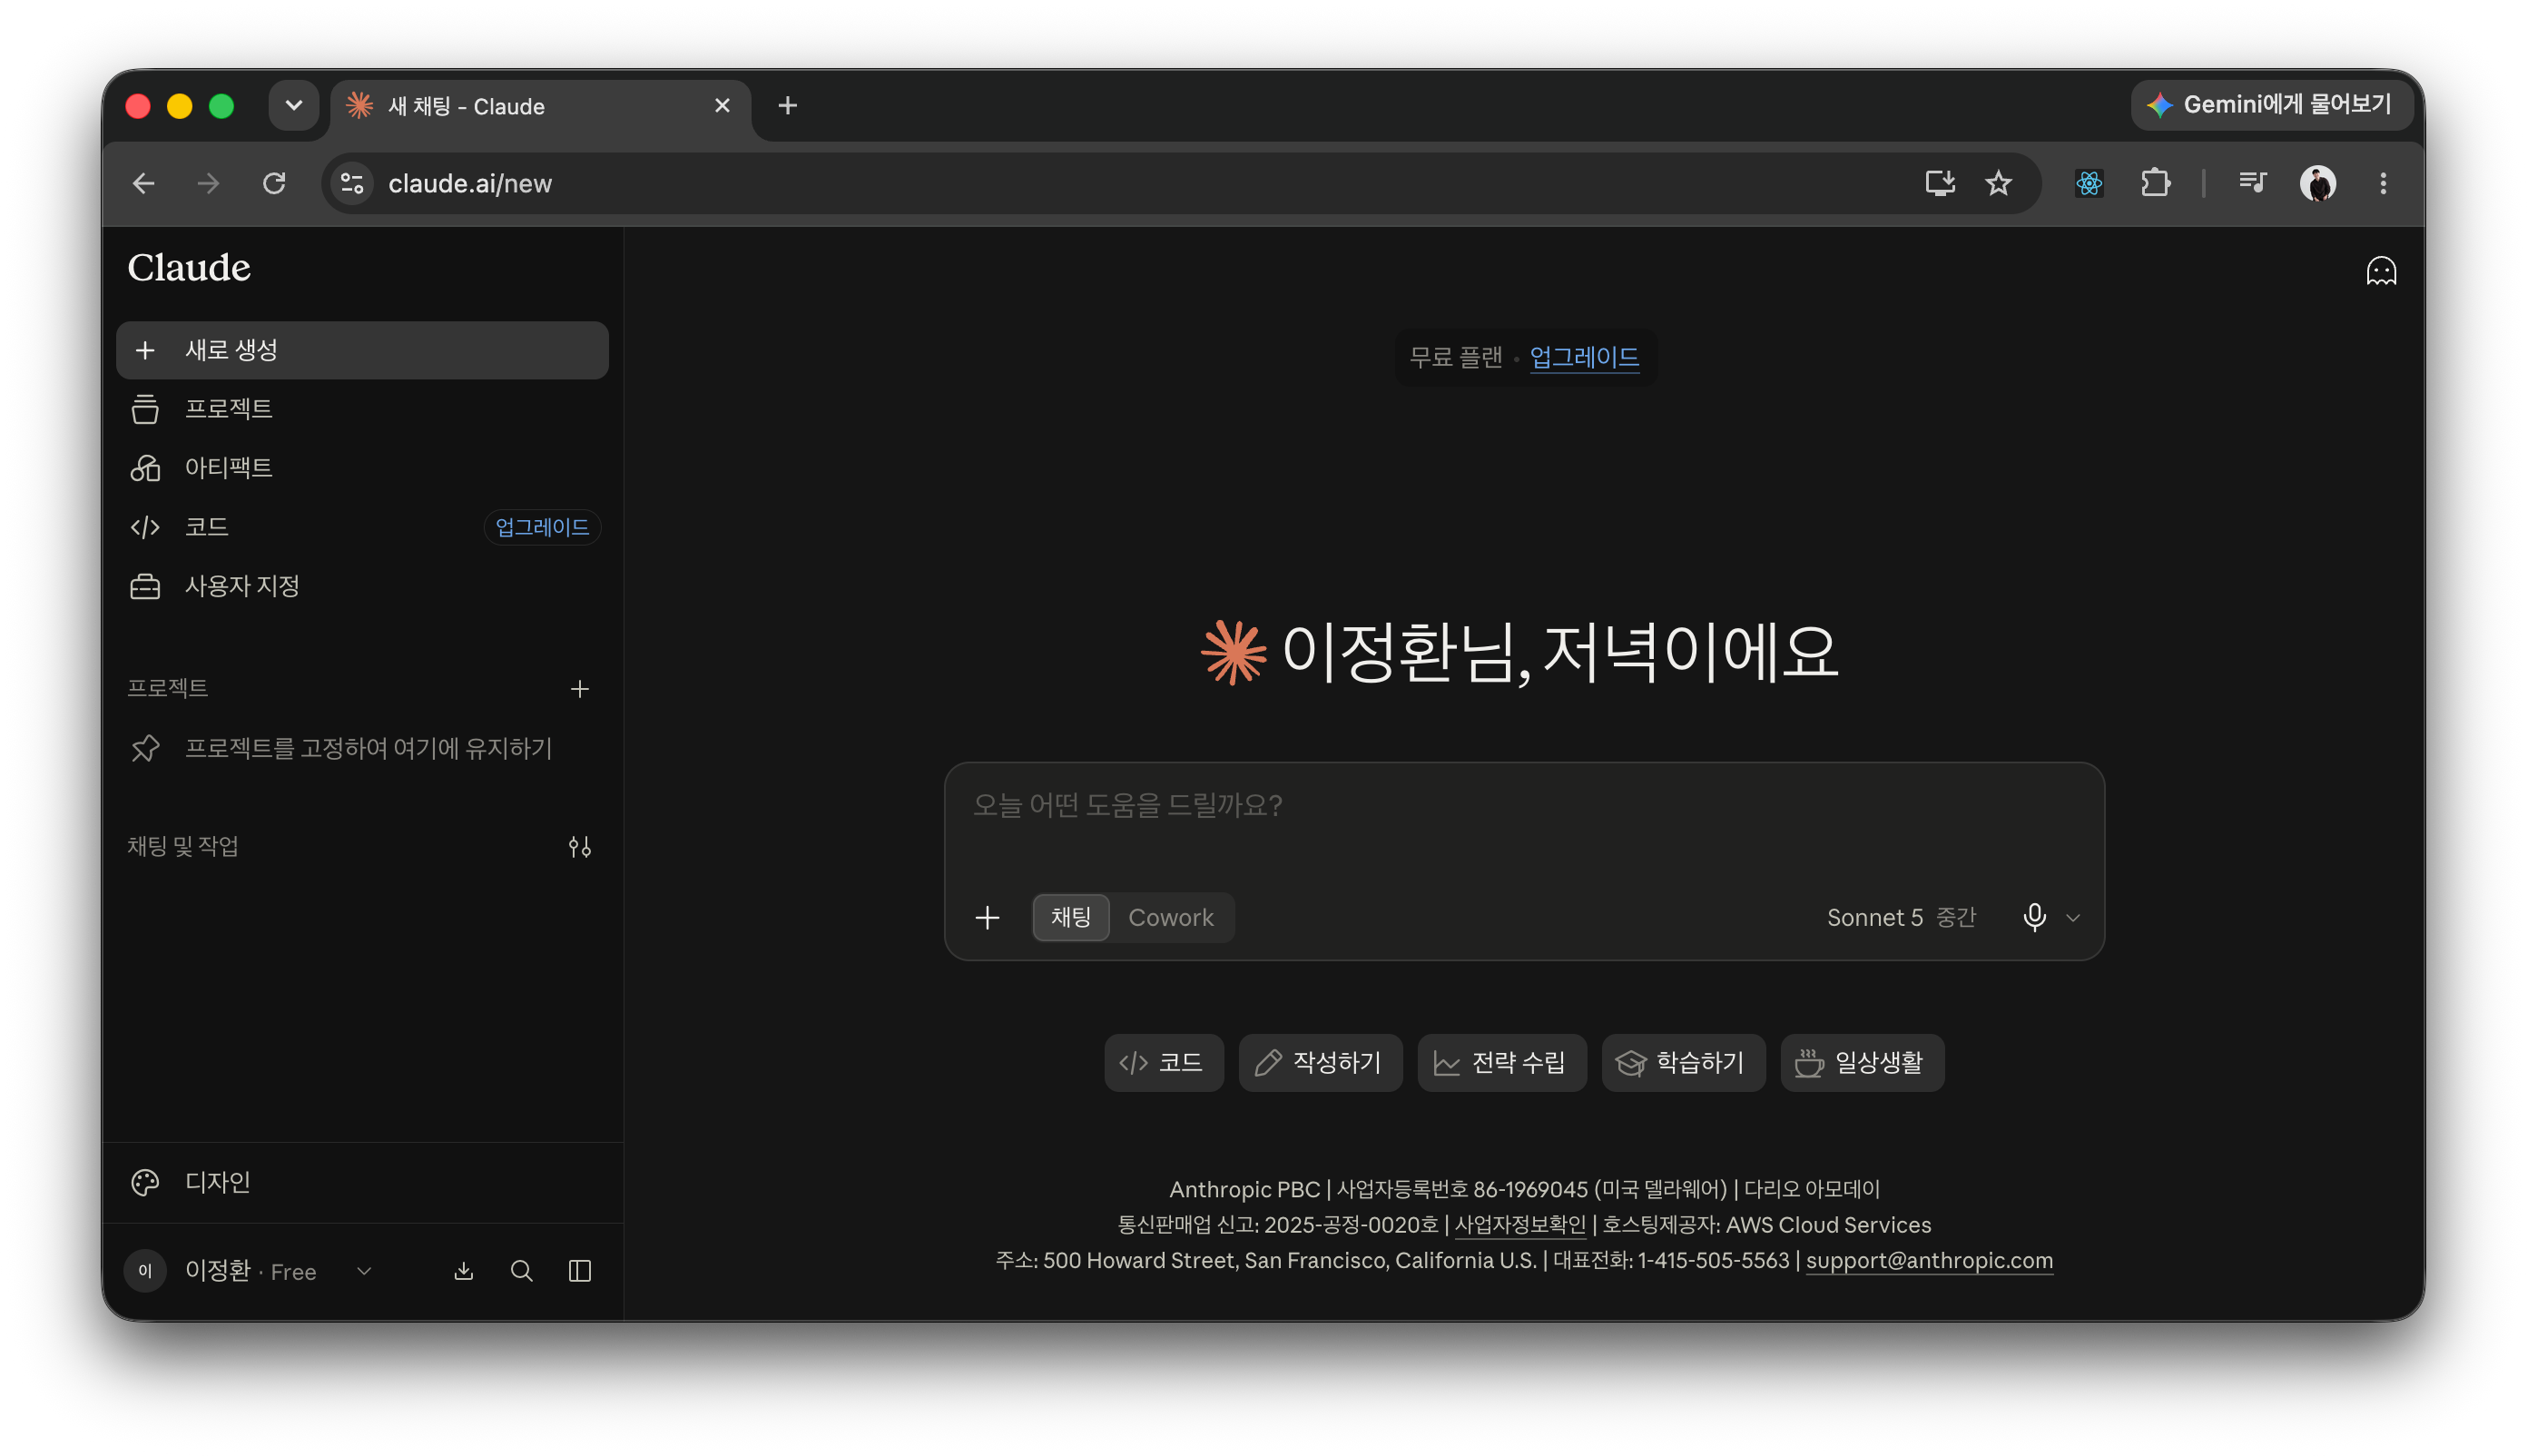
Task: Expand the voice input options chevron
Action: (2072, 917)
